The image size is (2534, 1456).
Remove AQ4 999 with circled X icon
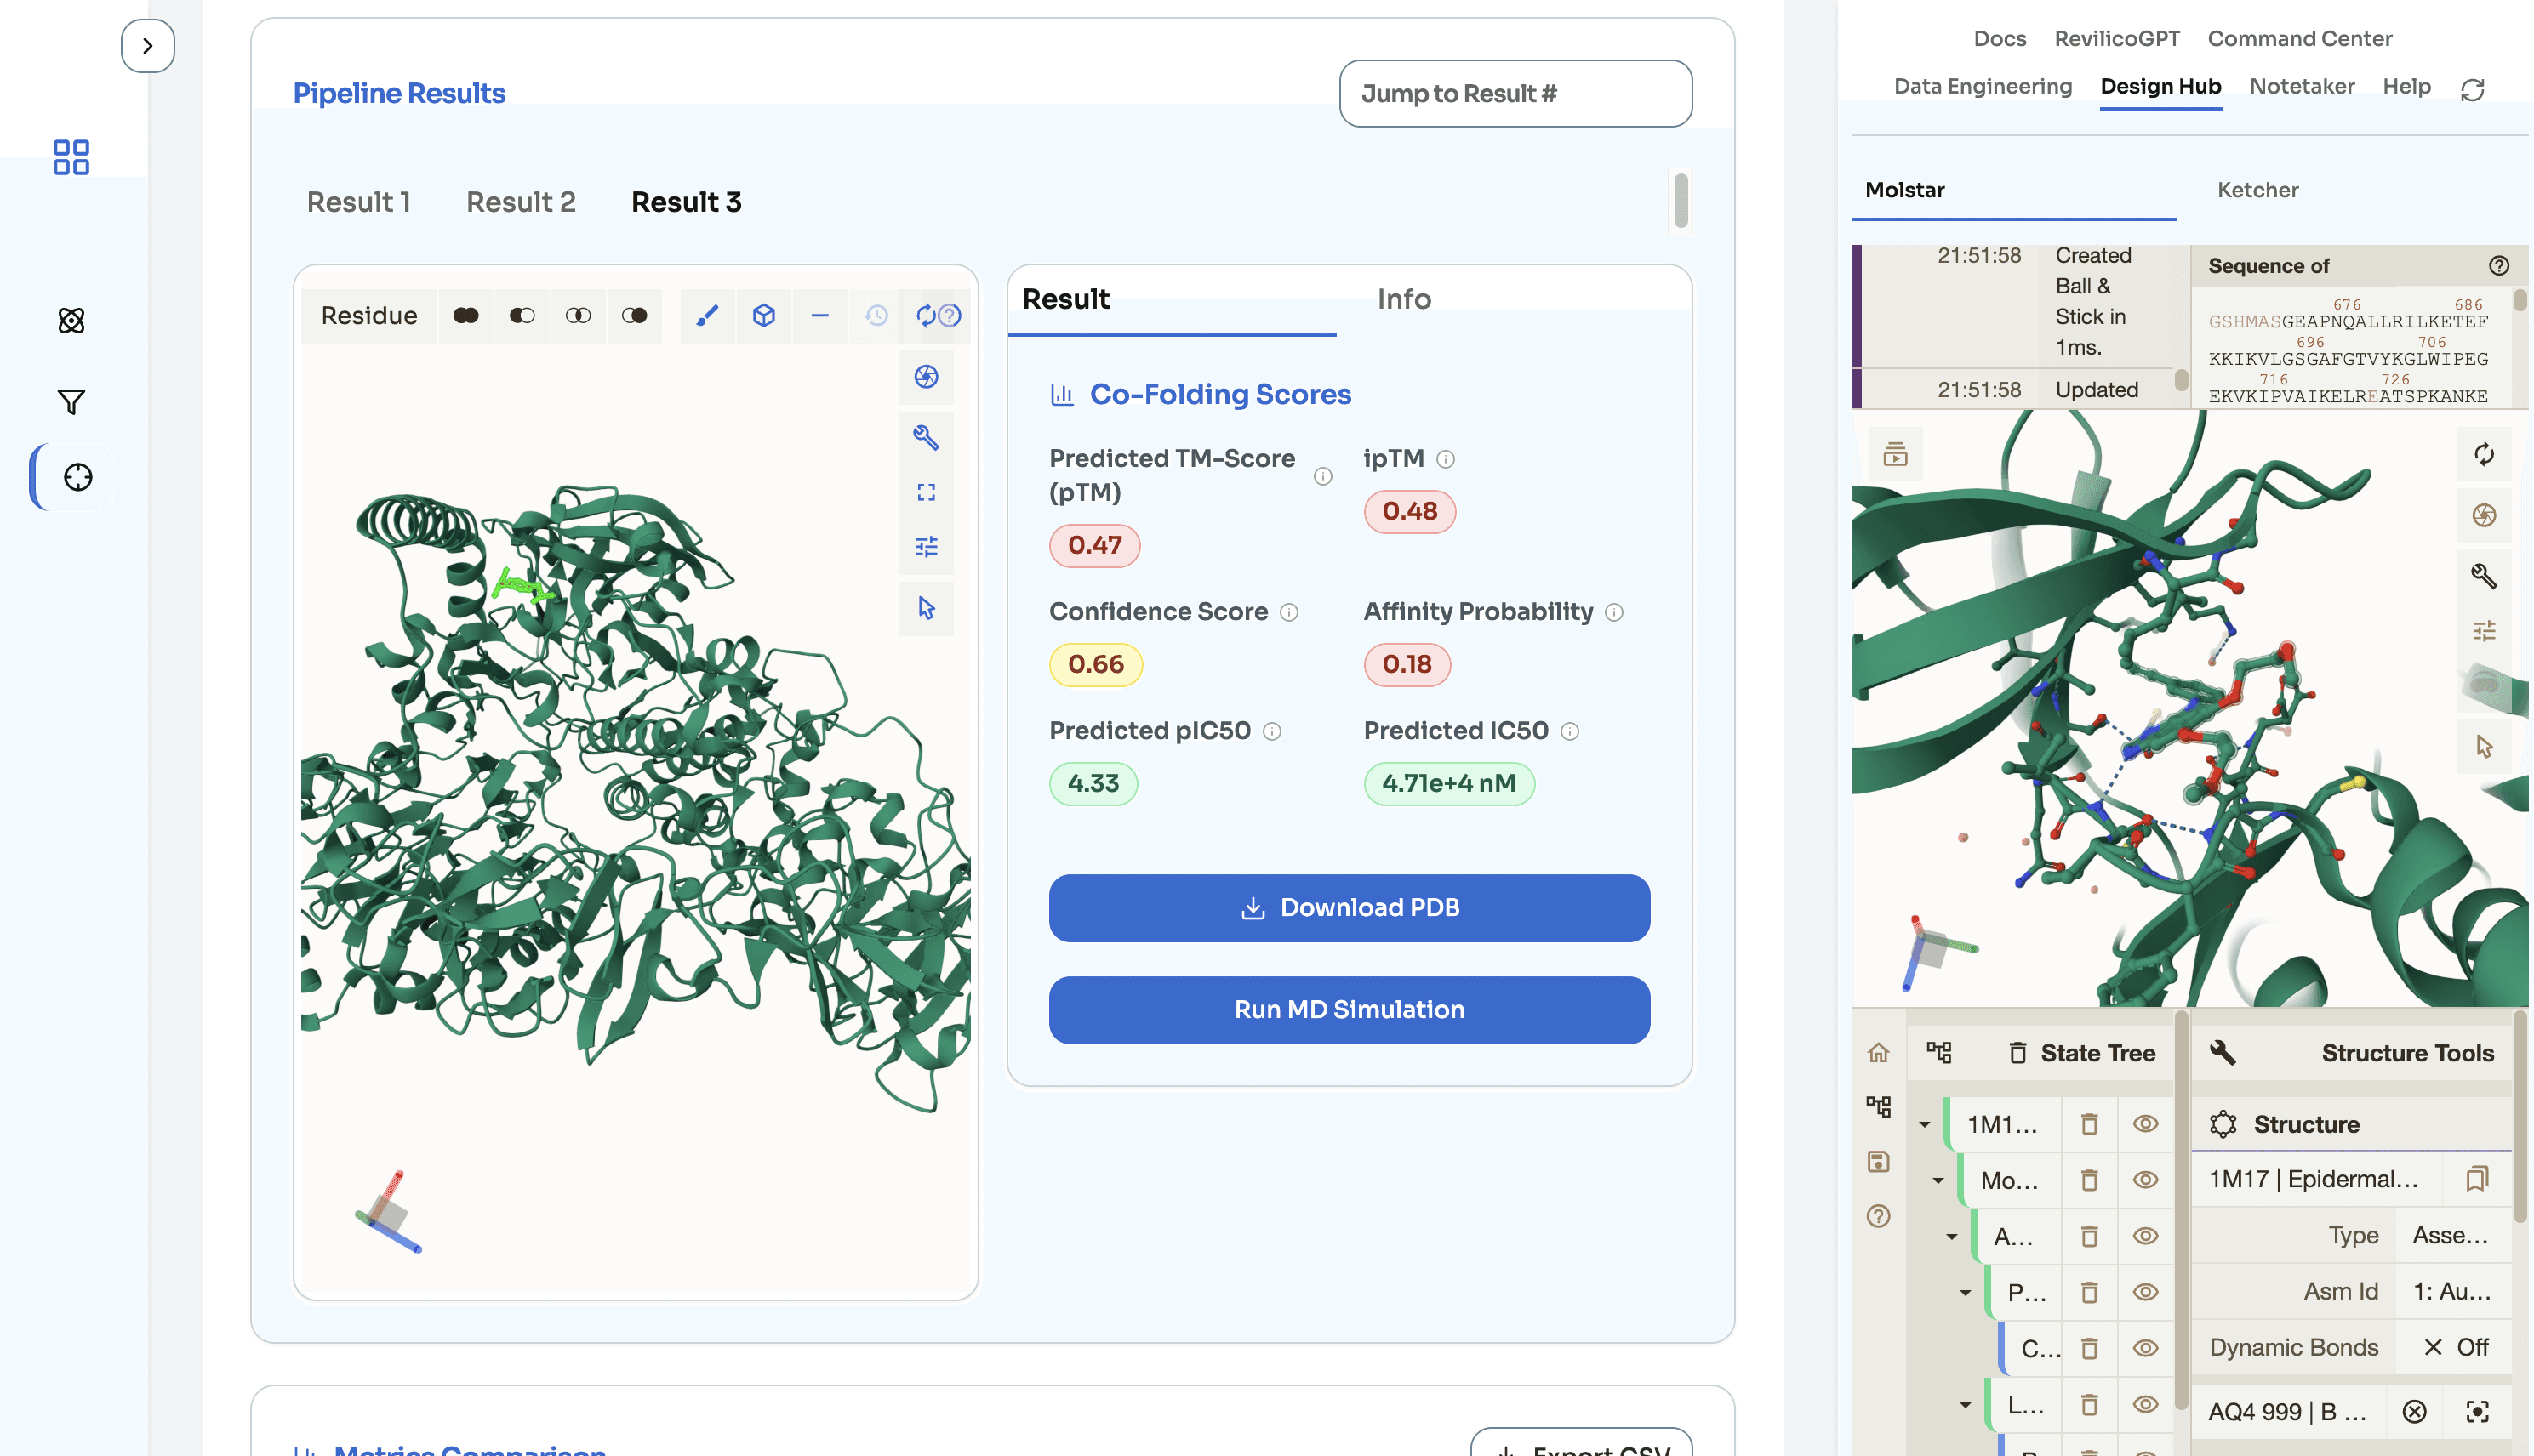[2415, 1411]
